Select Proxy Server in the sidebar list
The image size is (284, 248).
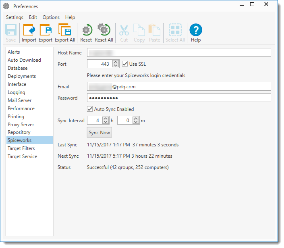coord(21,125)
